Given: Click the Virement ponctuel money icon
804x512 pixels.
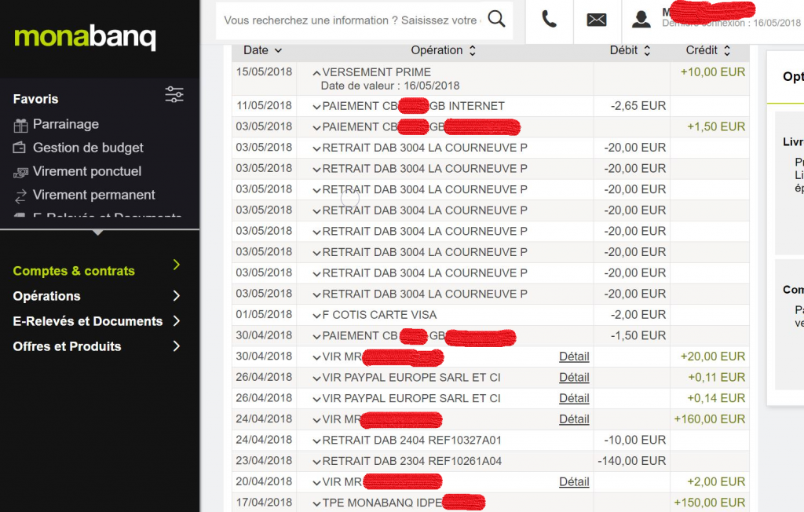Looking at the screenshot, I should click(x=20, y=173).
